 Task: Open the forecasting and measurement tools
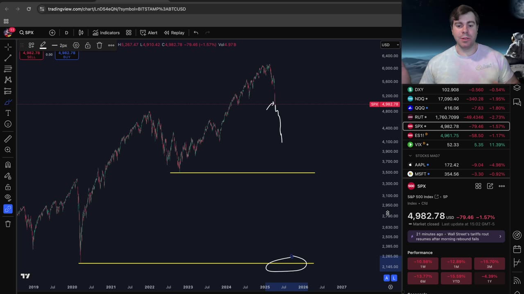point(8,91)
